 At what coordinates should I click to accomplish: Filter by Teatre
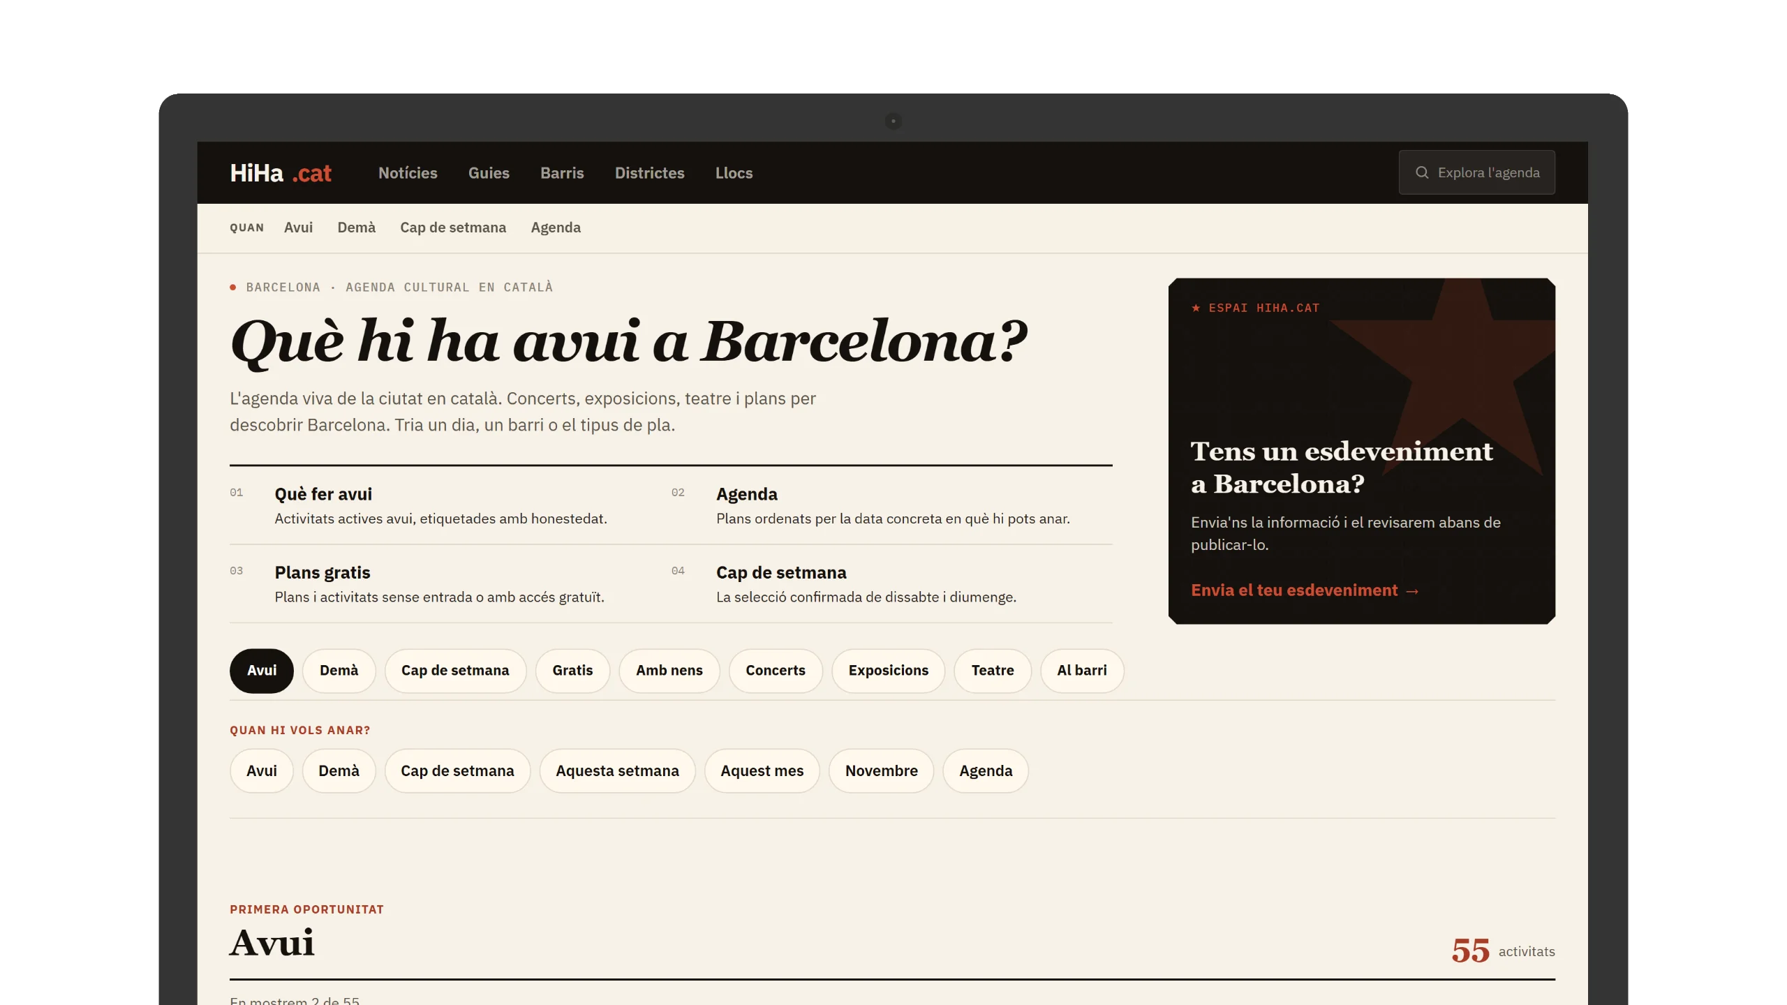pyautogui.click(x=993, y=671)
